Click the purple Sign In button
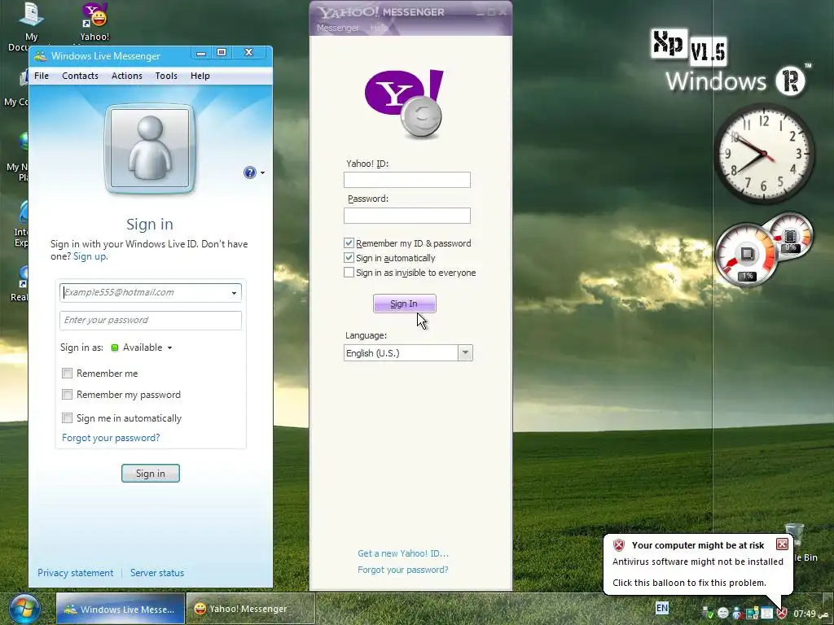834x625 pixels. pos(404,304)
